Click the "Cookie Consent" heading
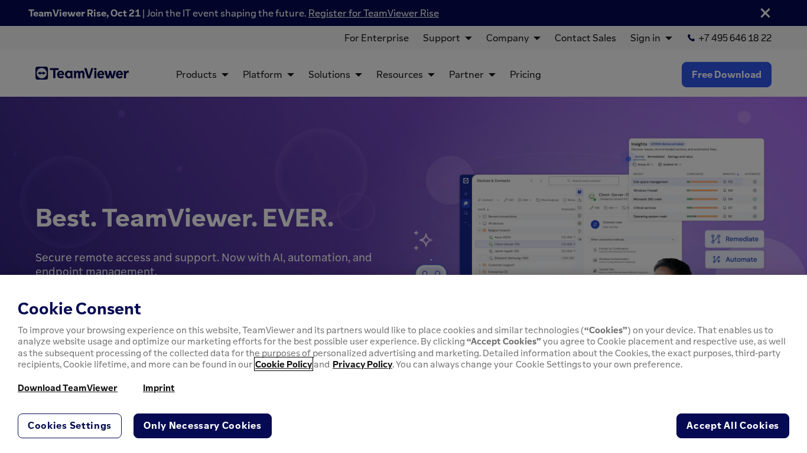This screenshot has width=807, height=453. 79,308
